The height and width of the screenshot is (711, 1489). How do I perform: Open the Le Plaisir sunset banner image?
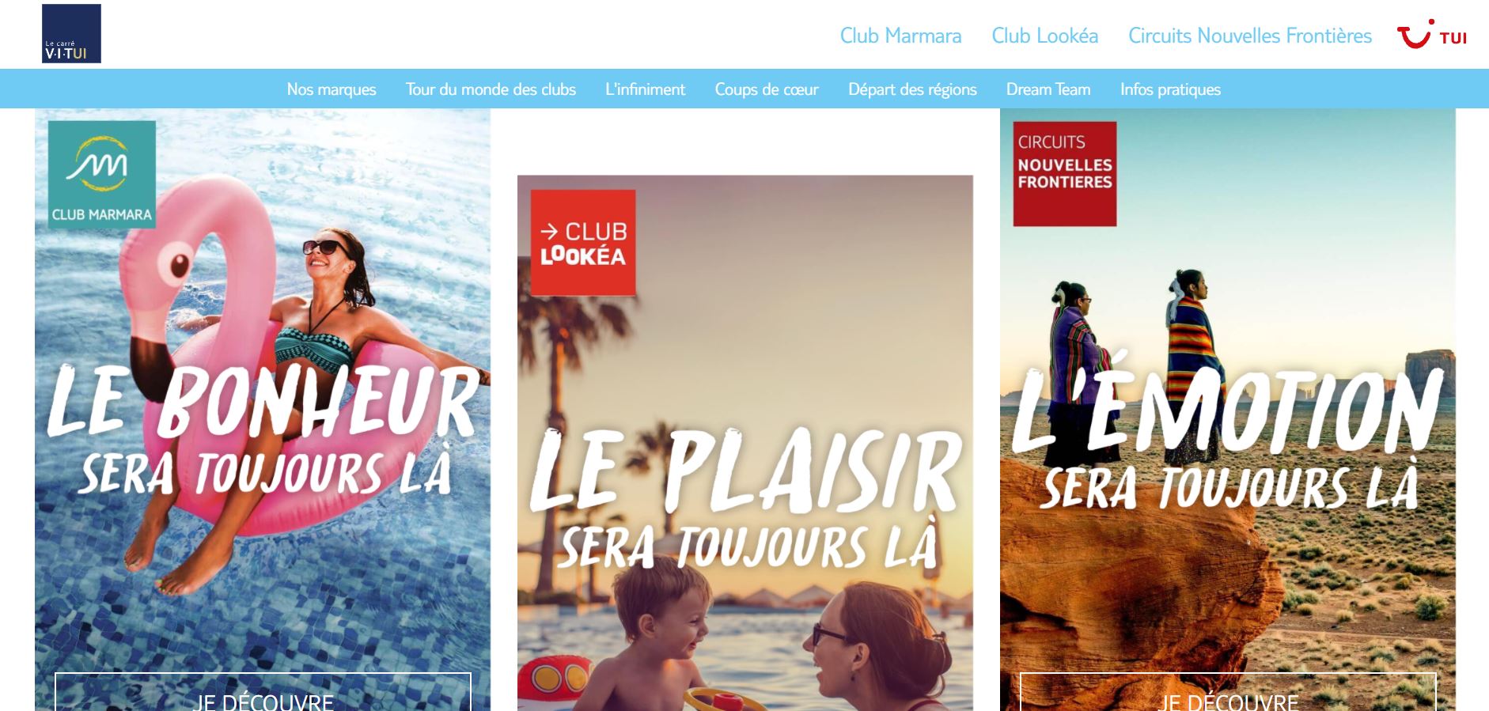[745, 443]
